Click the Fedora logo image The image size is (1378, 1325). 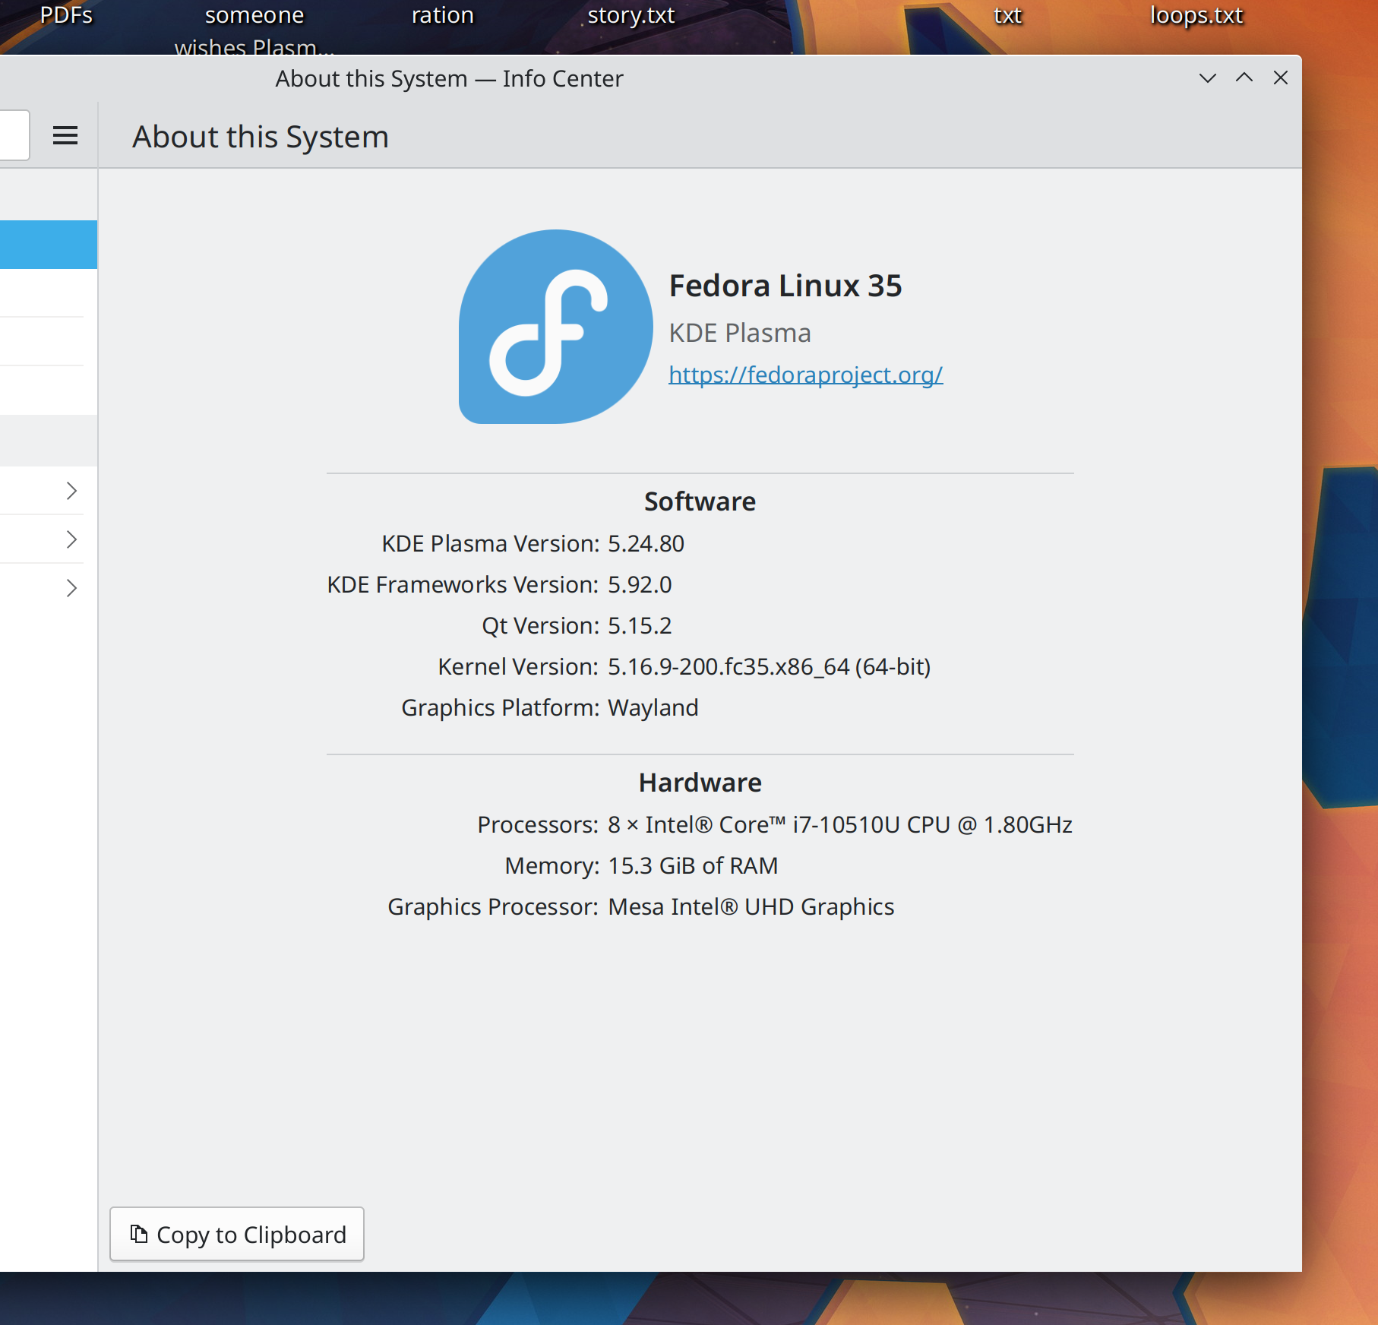coord(555,327)
